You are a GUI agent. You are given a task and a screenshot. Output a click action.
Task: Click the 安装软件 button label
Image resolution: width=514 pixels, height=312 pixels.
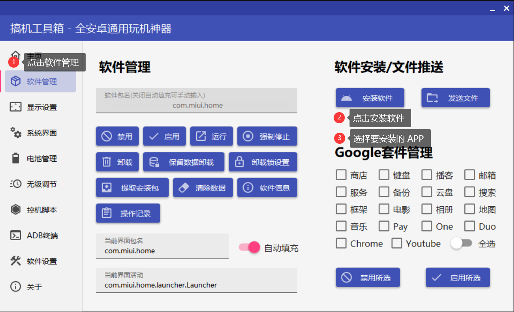[377, 98]
